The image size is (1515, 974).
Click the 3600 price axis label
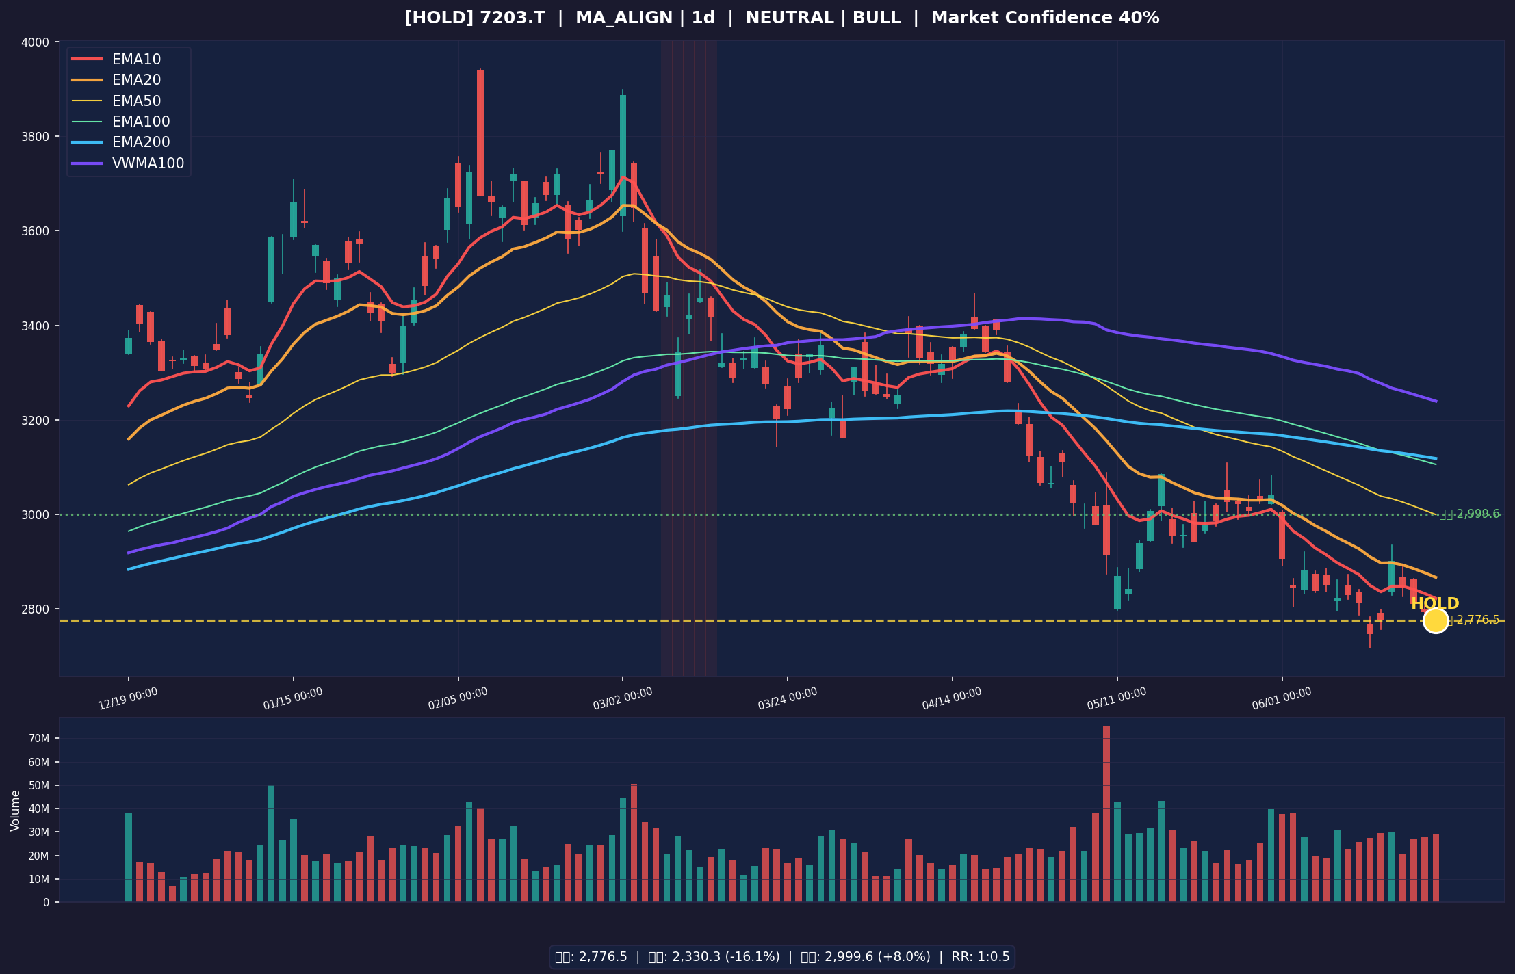[36, 231]
